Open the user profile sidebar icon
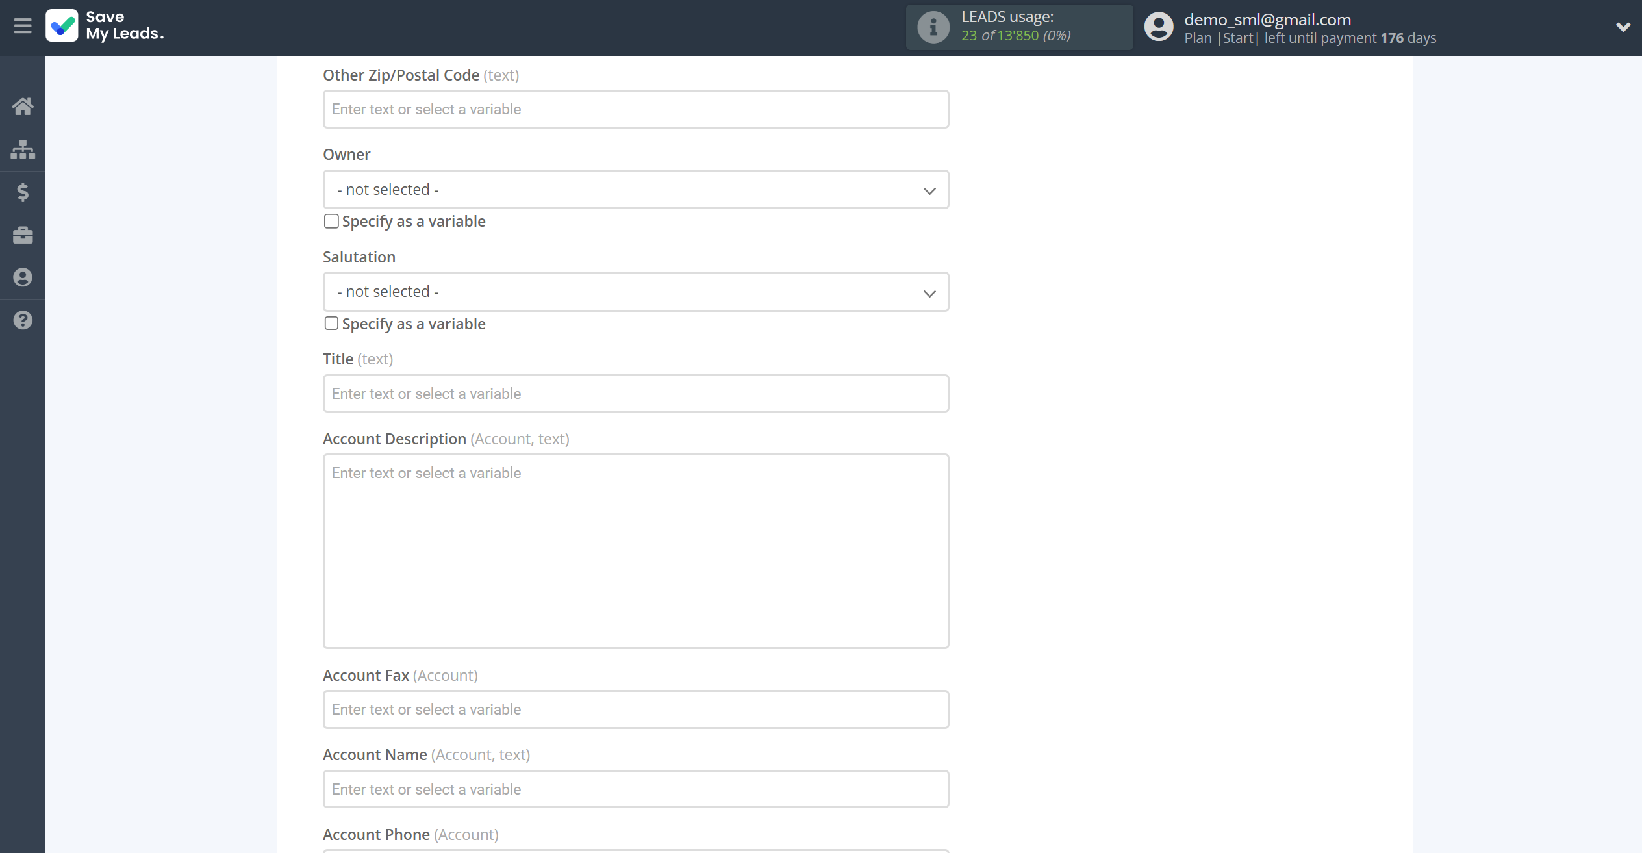 tap(23, 278)
